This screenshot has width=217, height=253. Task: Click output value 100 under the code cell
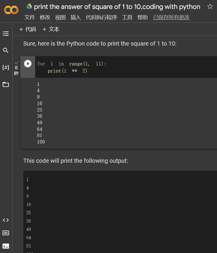point(41,142)
